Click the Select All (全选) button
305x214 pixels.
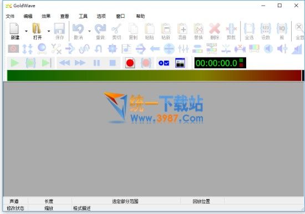pos(249,31)
